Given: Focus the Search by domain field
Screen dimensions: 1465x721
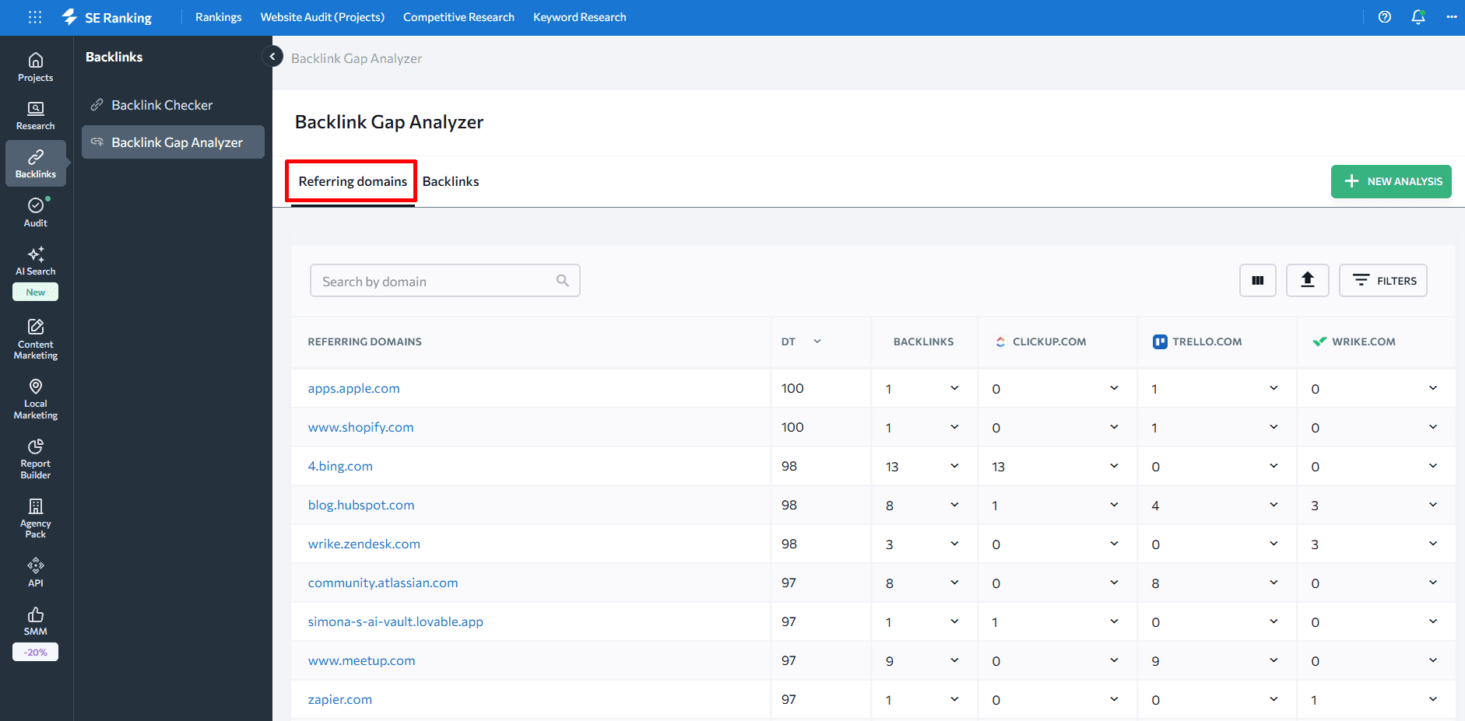Looking at the screenshot, I should [x=445, y=281].
